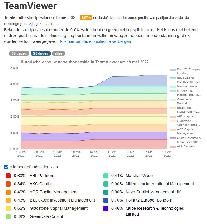Click the 19 Mei 2022 axis label
This screenshot has height=224, width=207.
pyautogui.click(x=167, y=154)
